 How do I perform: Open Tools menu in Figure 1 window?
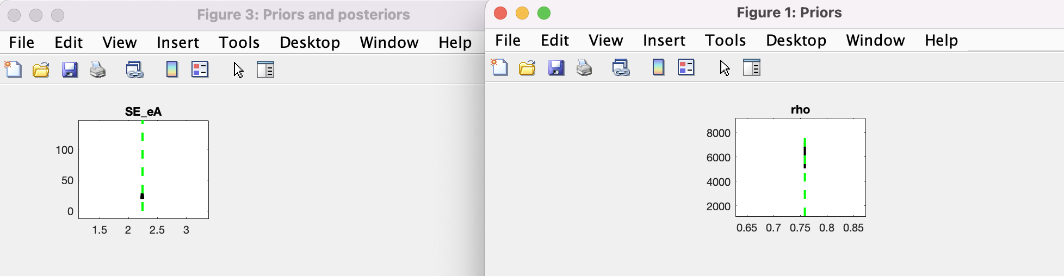[726, 40]
